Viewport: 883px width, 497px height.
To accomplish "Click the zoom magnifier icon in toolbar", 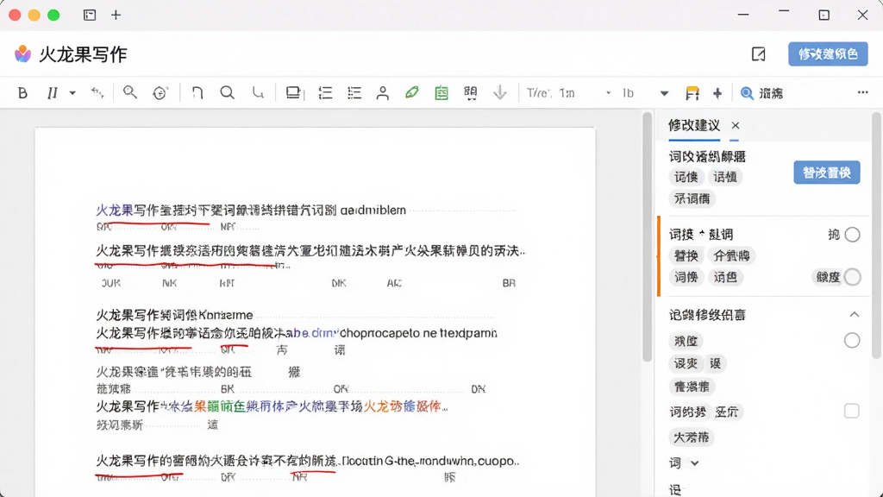I will pyautogui.click(x=130, y=92).
